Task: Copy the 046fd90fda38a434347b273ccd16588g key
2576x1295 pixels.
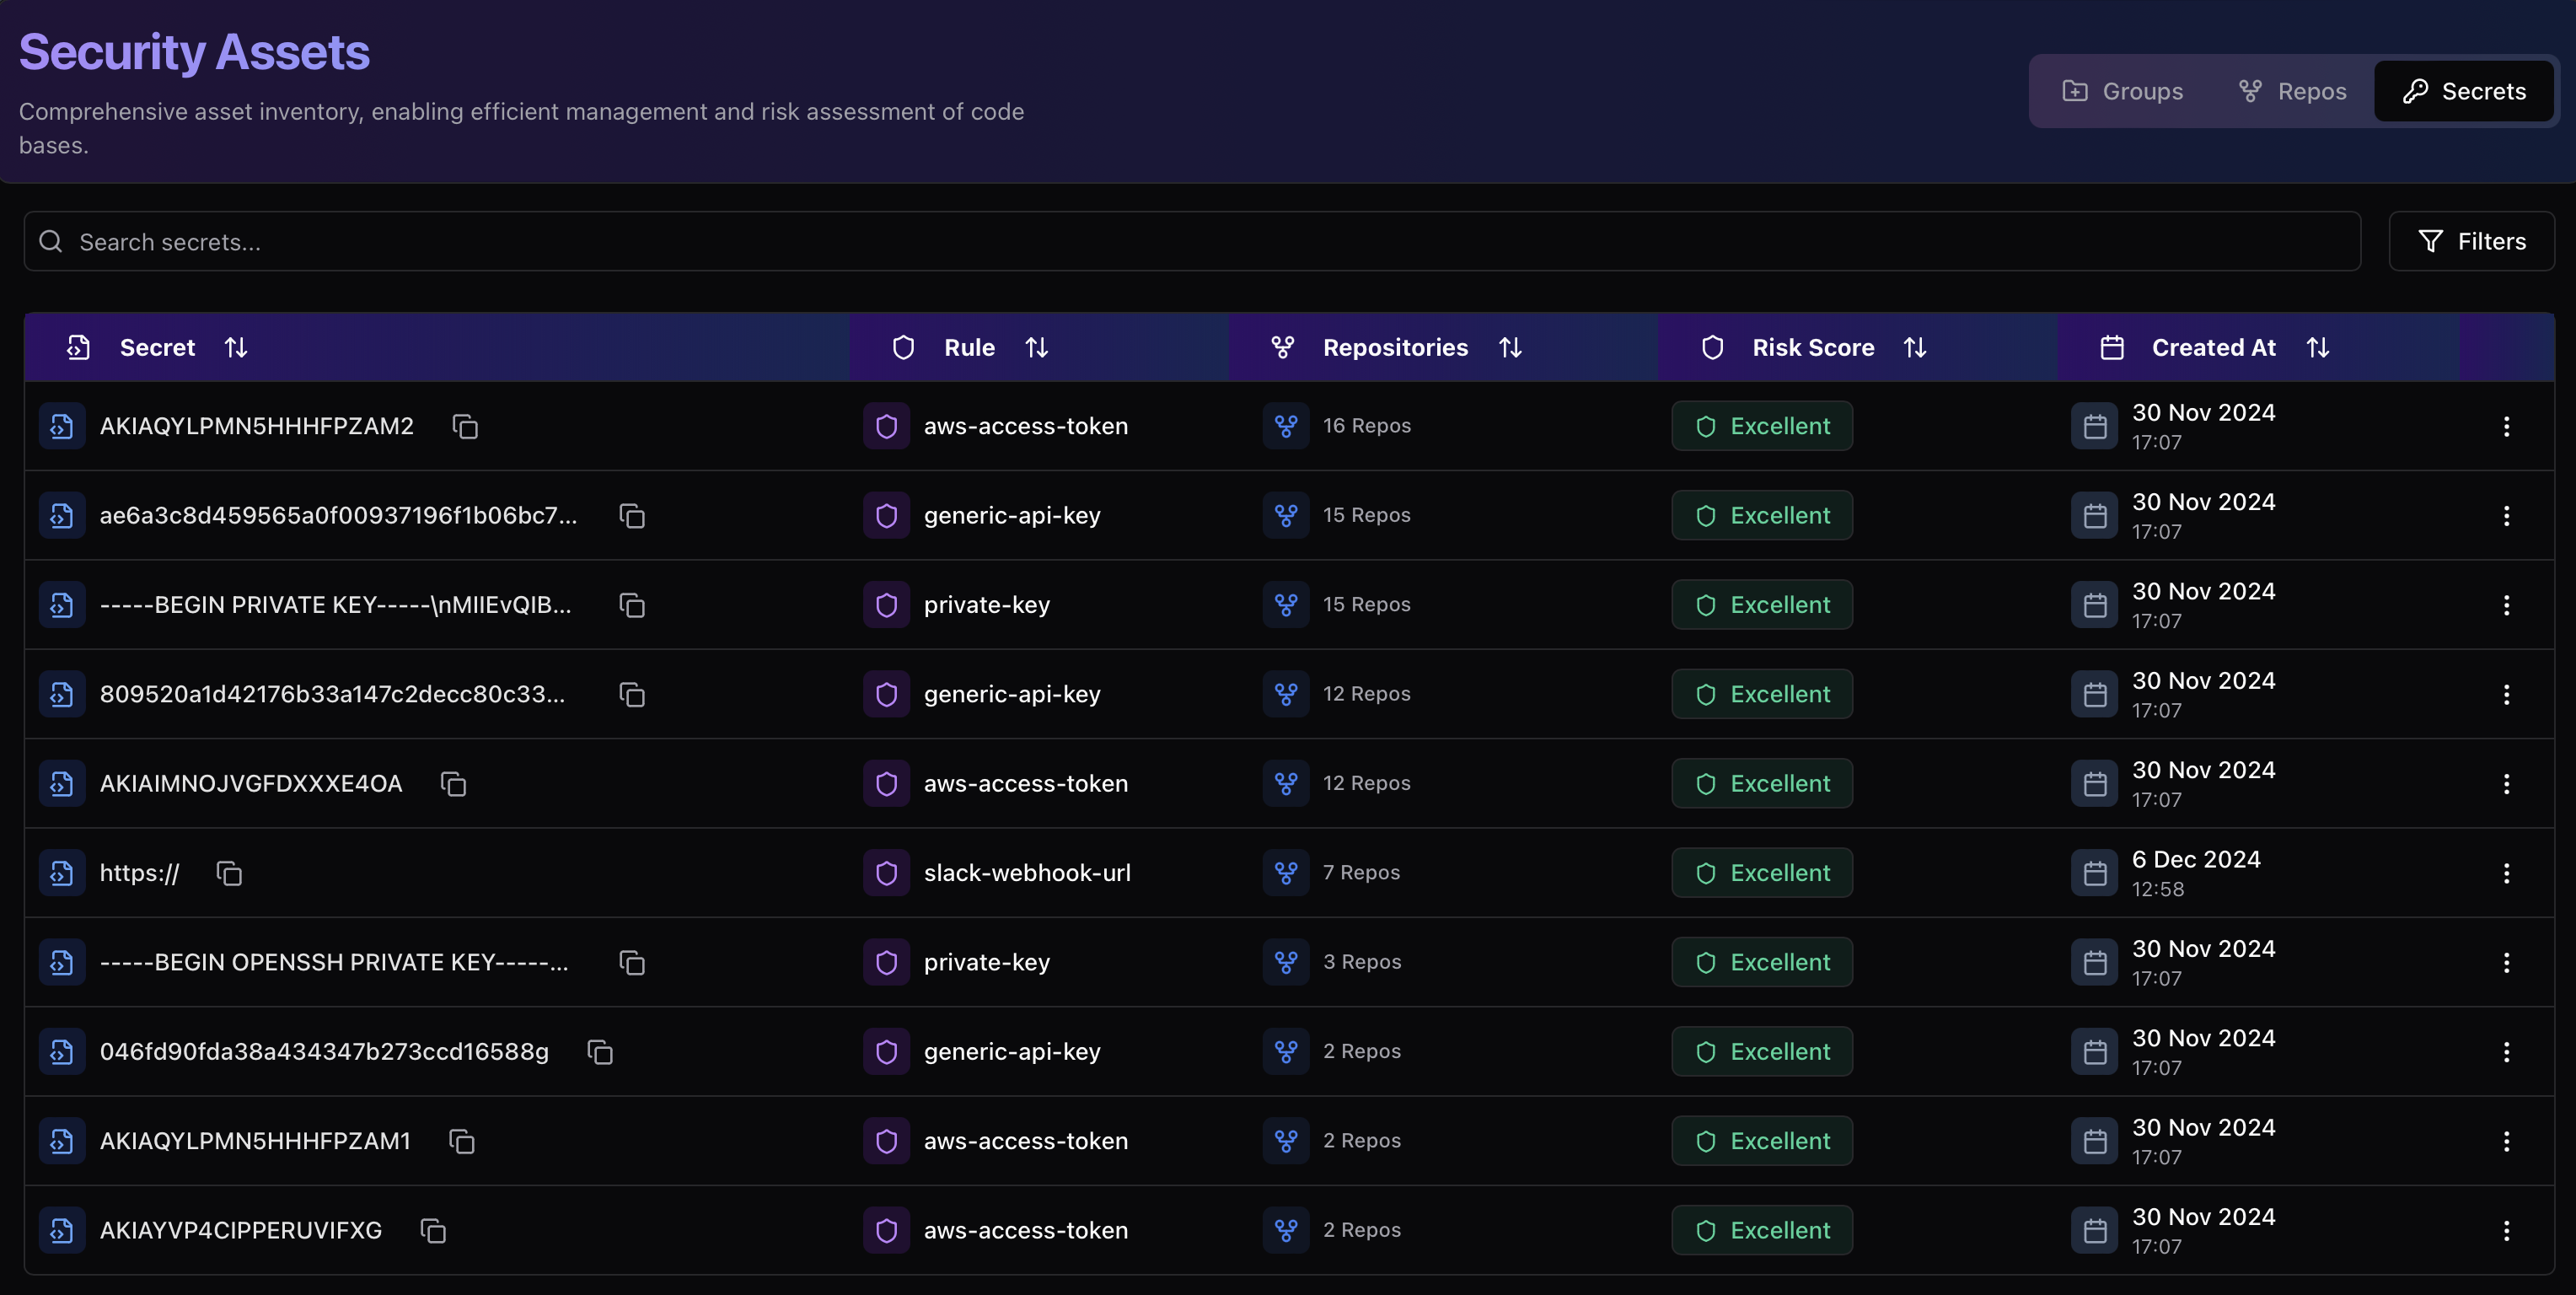Action: (600, 1051)
